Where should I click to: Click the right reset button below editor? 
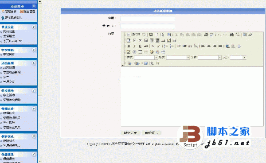151,133
